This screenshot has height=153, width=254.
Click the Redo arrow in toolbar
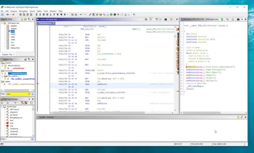(x=85, y=15)
